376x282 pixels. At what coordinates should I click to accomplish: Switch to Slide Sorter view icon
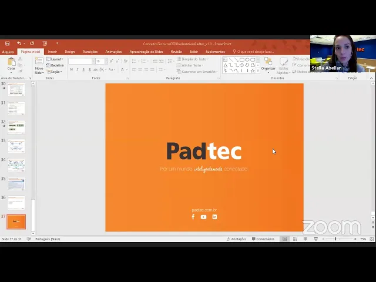295,239
